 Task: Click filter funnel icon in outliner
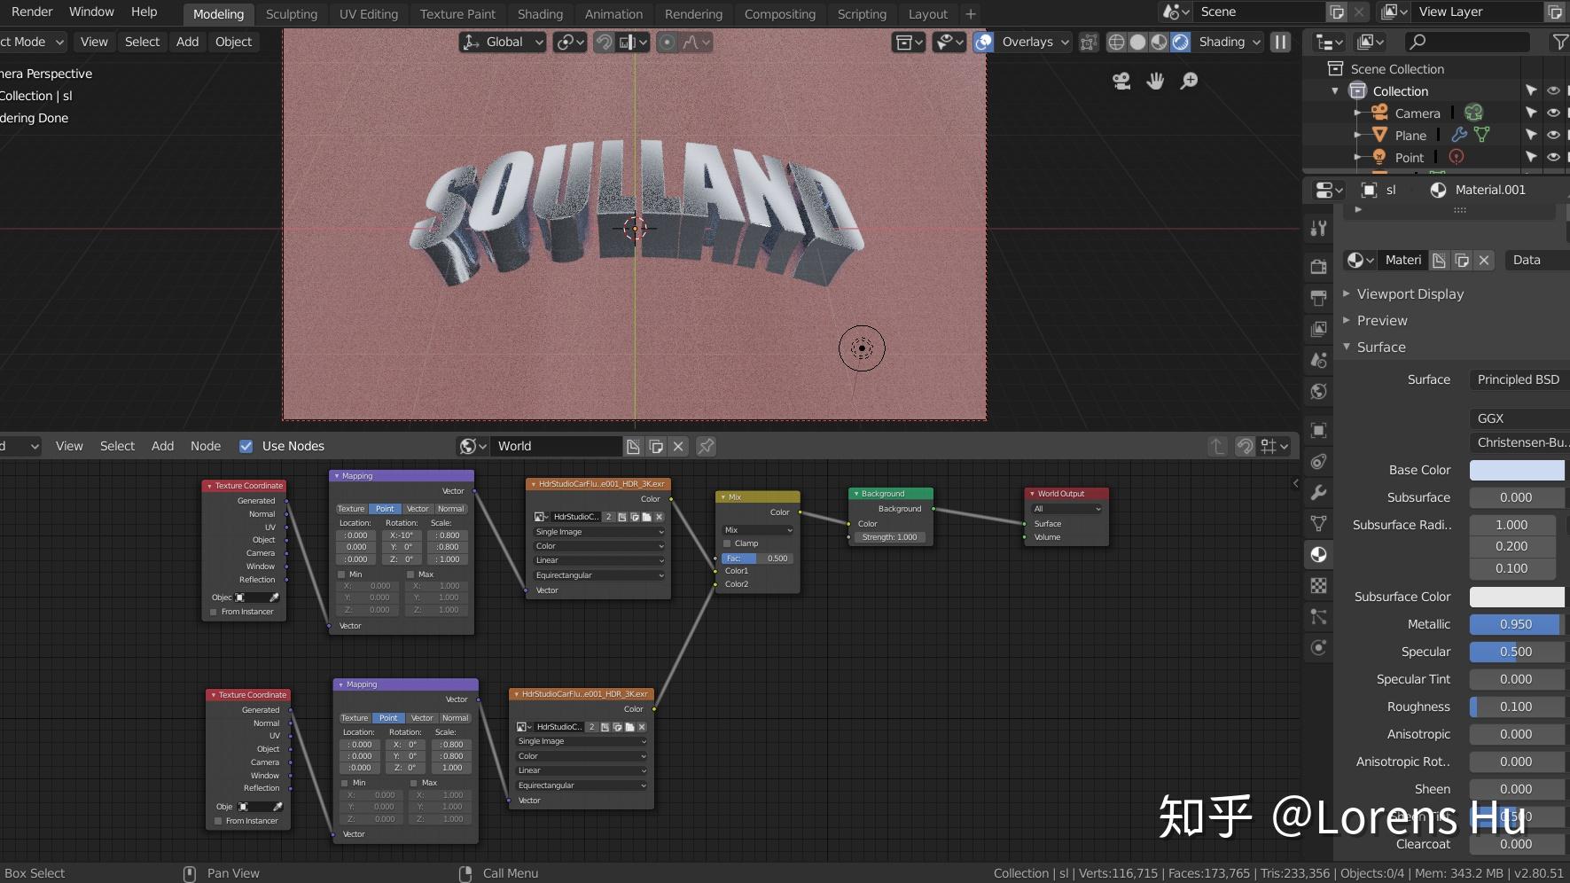(1559, 42)
